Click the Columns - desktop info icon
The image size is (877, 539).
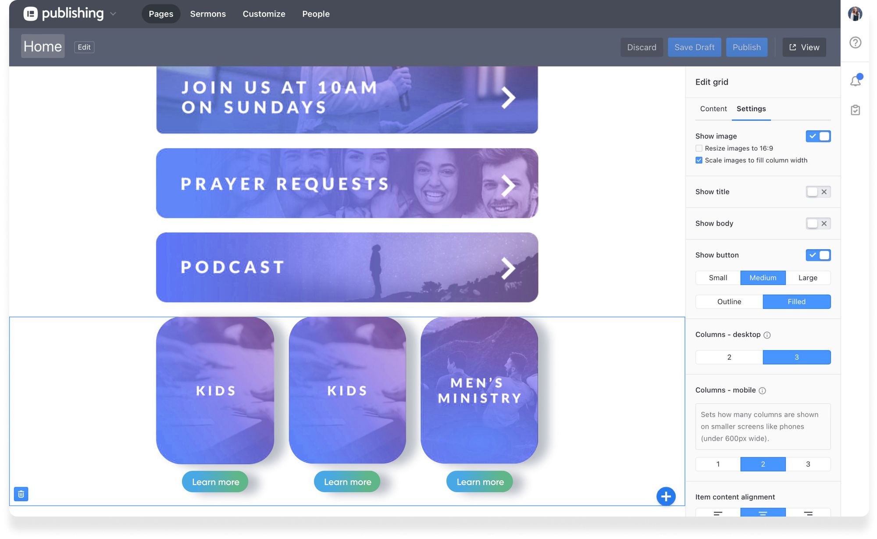[x=767, y=335]
